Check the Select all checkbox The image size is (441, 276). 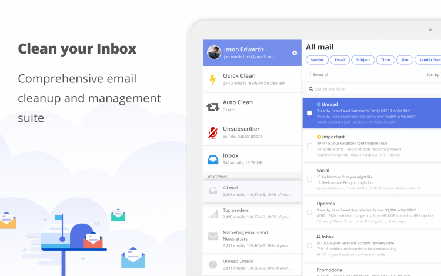pyautogui.click(x=309, y=75)
